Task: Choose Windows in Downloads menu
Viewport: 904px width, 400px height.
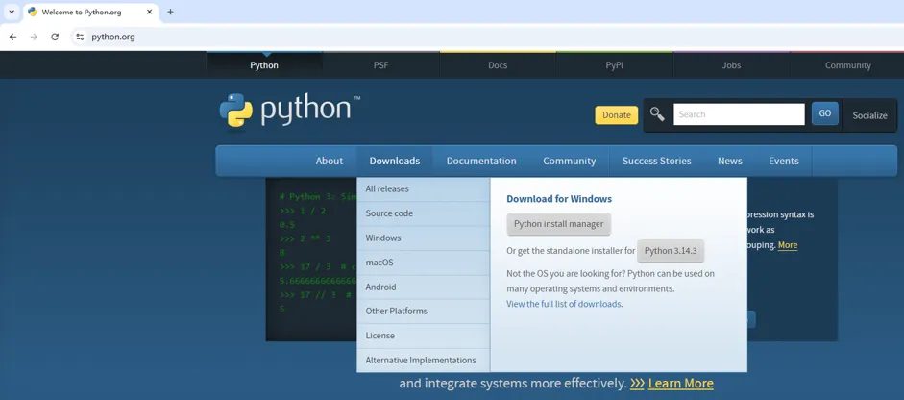Action: coord(423,237)
